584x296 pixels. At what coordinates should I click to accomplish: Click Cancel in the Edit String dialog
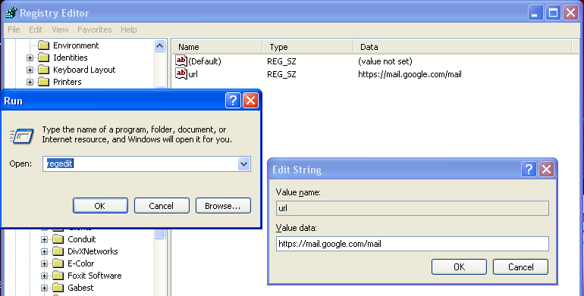520,267
